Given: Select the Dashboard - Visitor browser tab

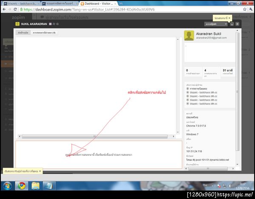Looking at the screenshot, I should [x=98, y=3].
